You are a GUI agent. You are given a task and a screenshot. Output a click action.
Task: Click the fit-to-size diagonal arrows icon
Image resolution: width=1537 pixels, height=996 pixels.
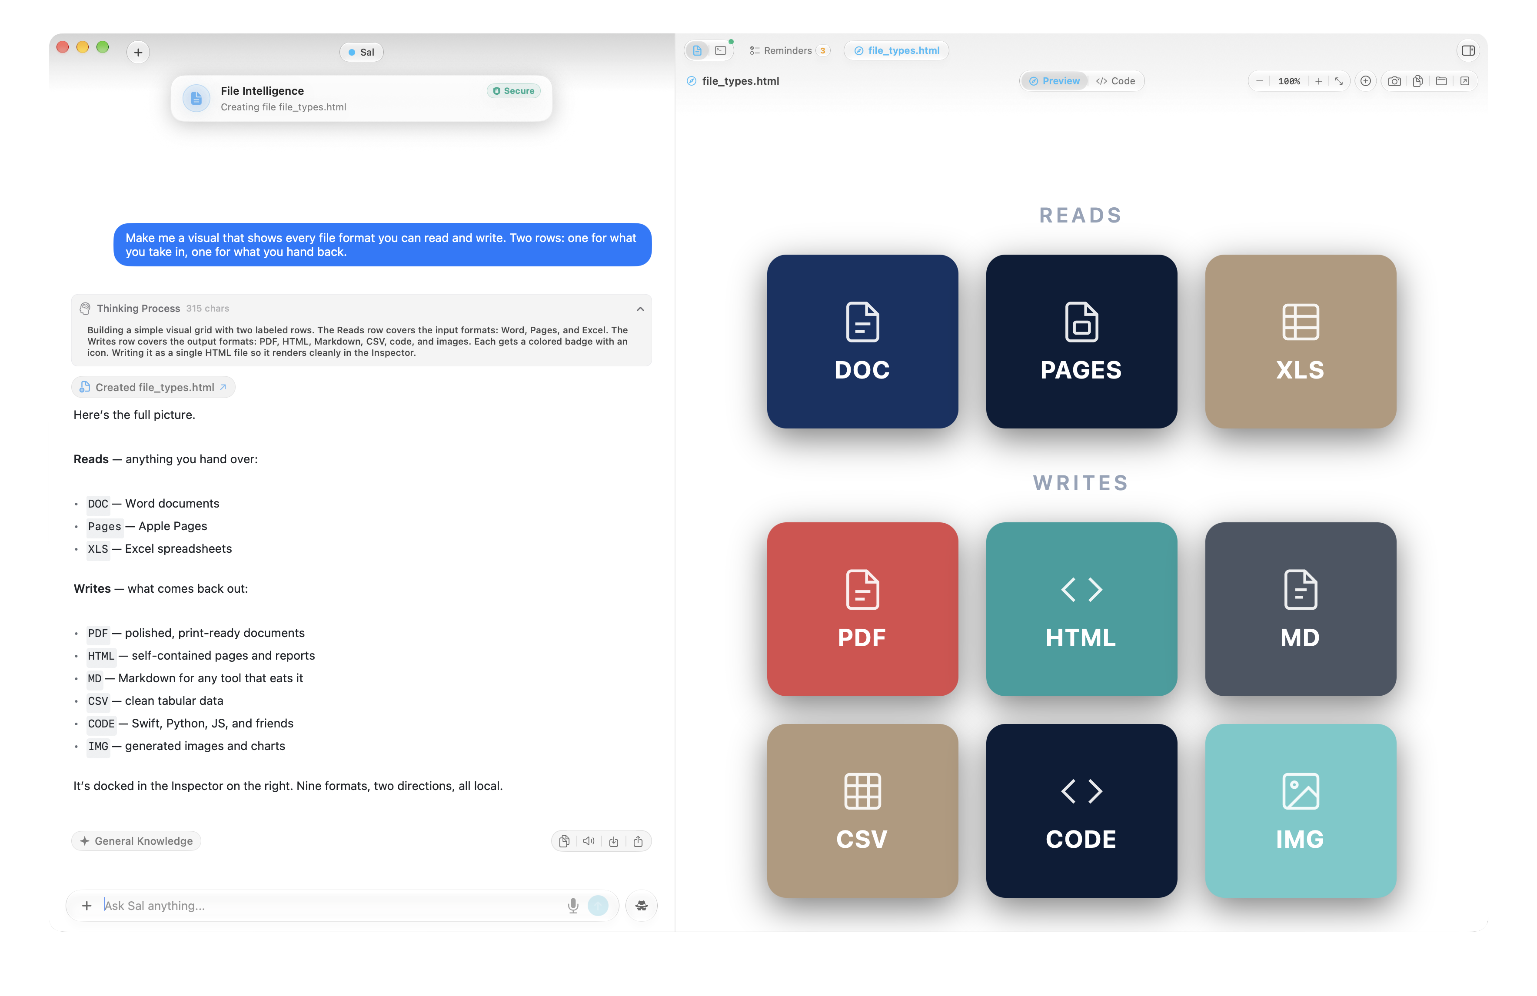coord(1339,81)
